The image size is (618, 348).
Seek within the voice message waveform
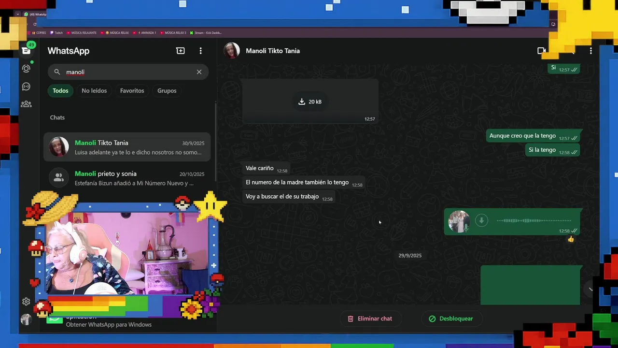pyautogui.click(x=534, y=220)
